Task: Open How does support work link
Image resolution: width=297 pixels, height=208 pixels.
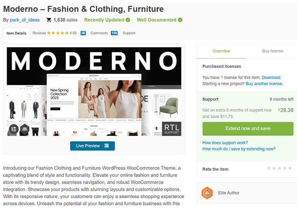Action: tap(225, 143)
